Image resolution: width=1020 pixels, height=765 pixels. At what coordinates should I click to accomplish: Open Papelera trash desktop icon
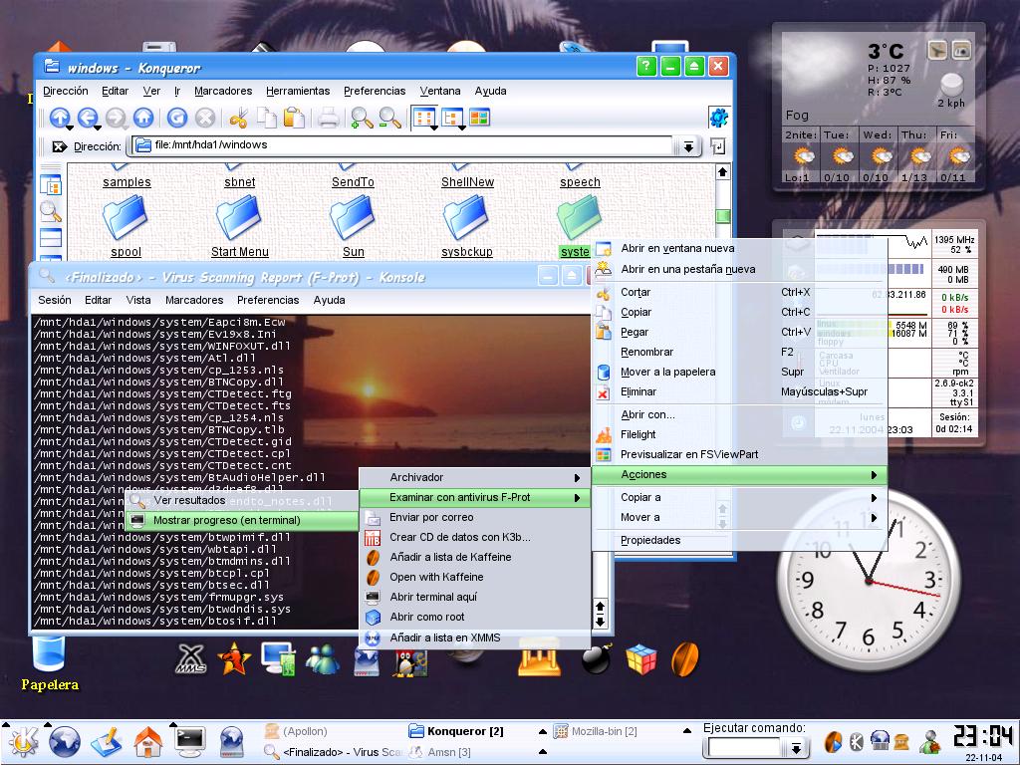click(x=50, y=663)
